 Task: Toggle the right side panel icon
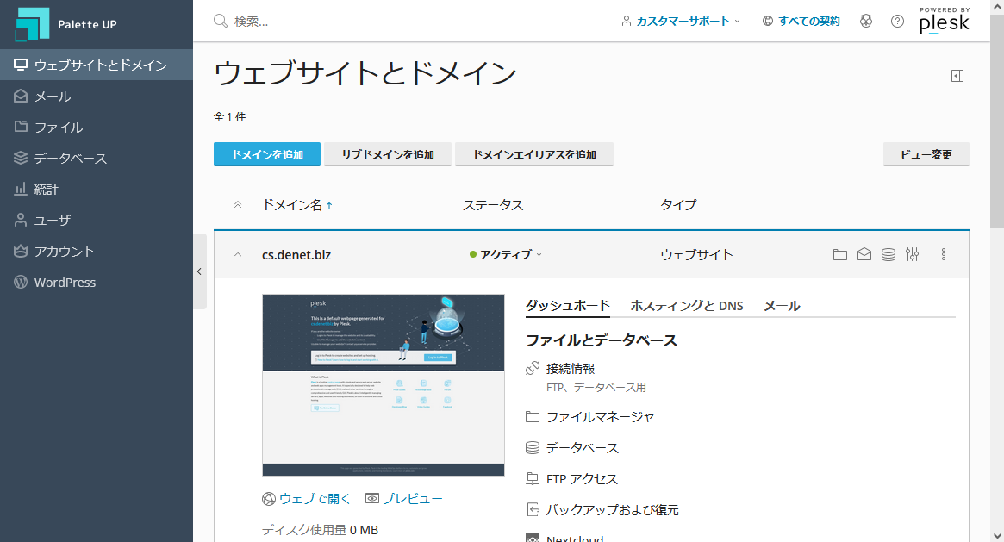957,76
